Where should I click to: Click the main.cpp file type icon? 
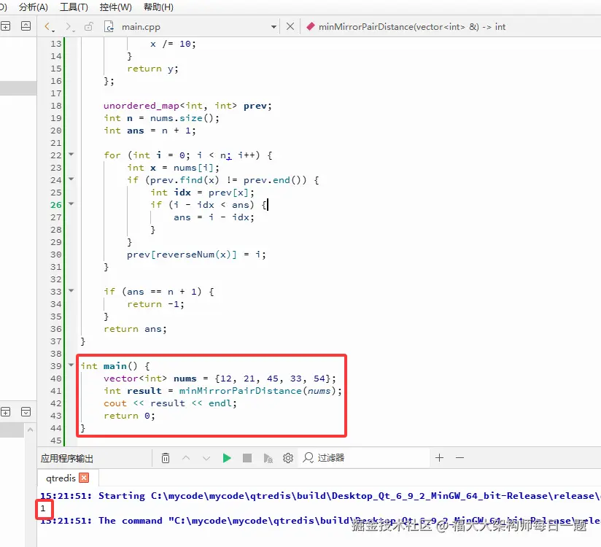pos(109,26)
